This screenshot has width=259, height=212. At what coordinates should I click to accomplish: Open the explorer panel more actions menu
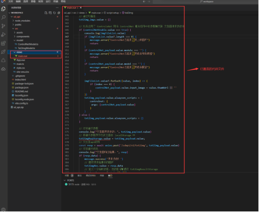(x=57, y=8)
